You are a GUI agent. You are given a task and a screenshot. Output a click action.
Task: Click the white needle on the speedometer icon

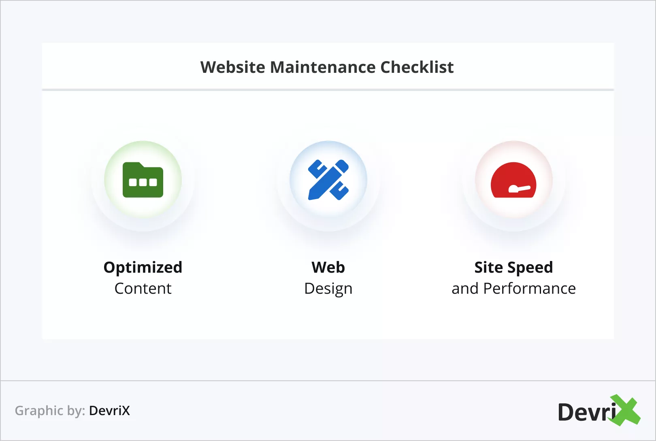coord(519,189)
